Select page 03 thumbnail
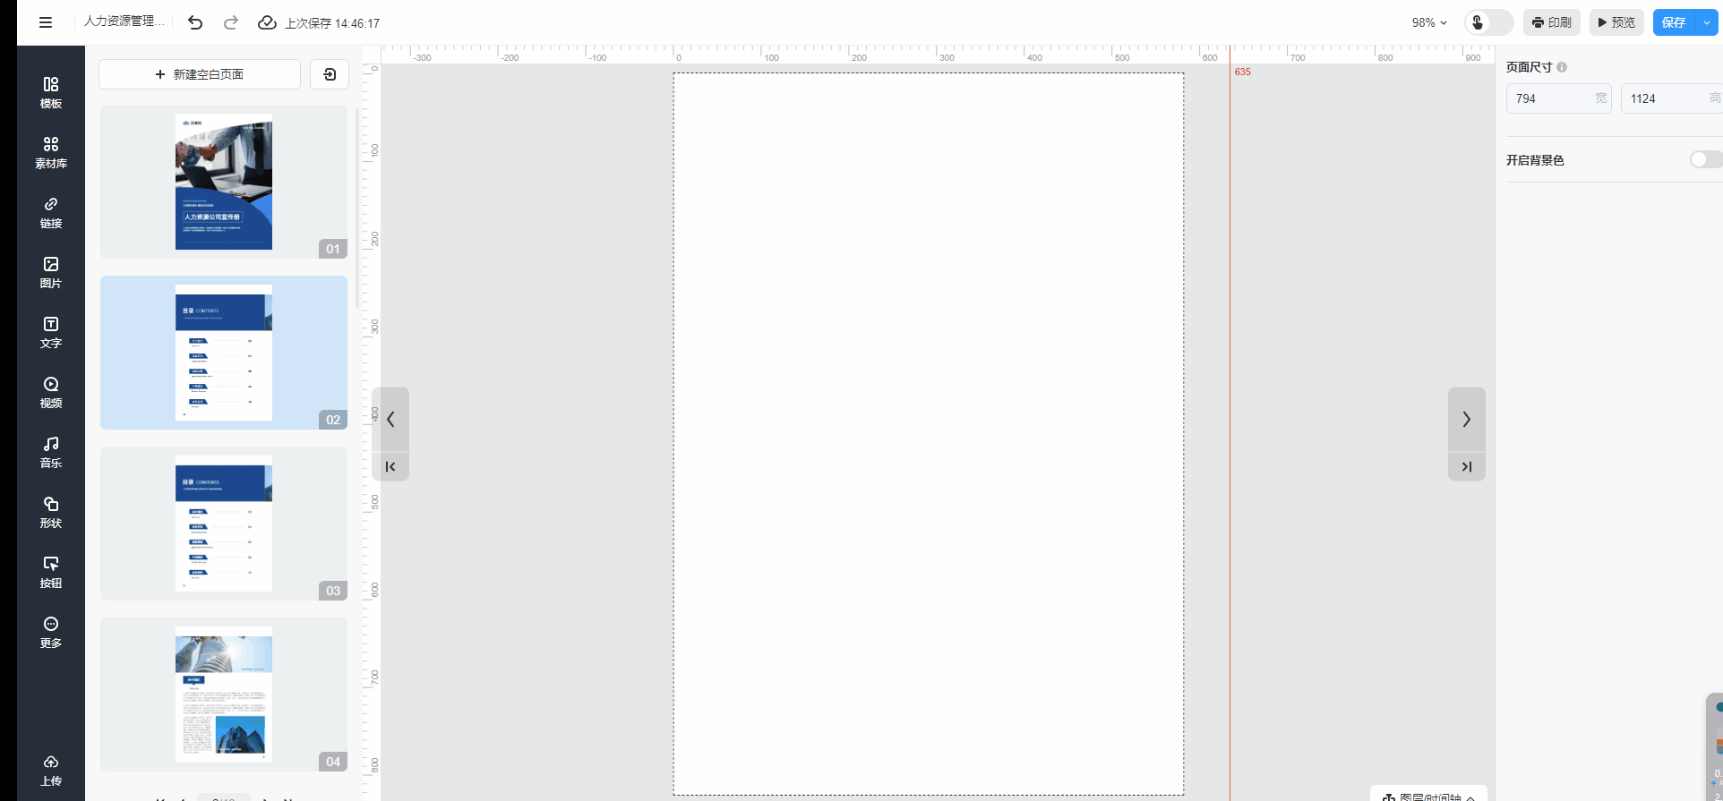The height and width of the screenshot is (801, 1723). pyautogui.click(x=224, y=524)
